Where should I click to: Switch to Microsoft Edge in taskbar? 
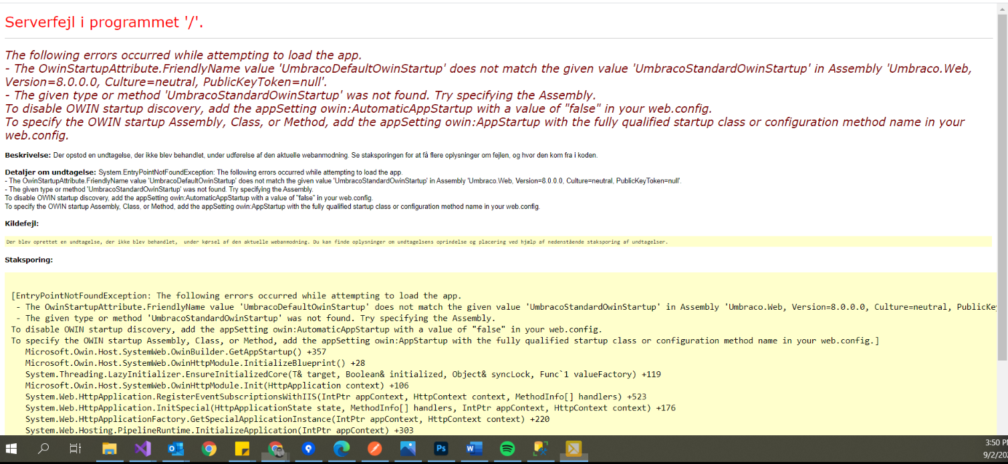click(x=342, y=449)
